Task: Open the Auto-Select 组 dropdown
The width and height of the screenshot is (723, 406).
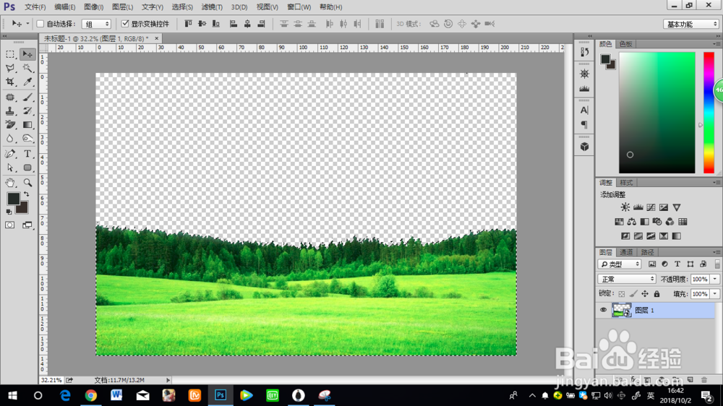Action: click(x=96, y=24)
